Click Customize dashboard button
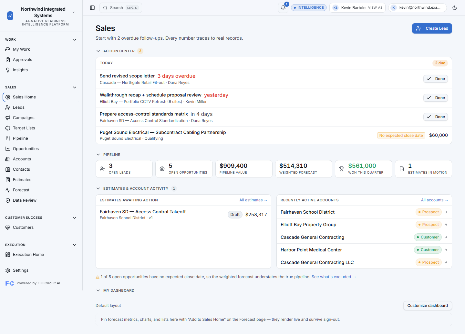Viewport: 465px width, 334px height. (x=428, y=306)
